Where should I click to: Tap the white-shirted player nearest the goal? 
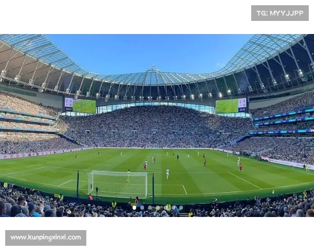(x=167, y=174)
